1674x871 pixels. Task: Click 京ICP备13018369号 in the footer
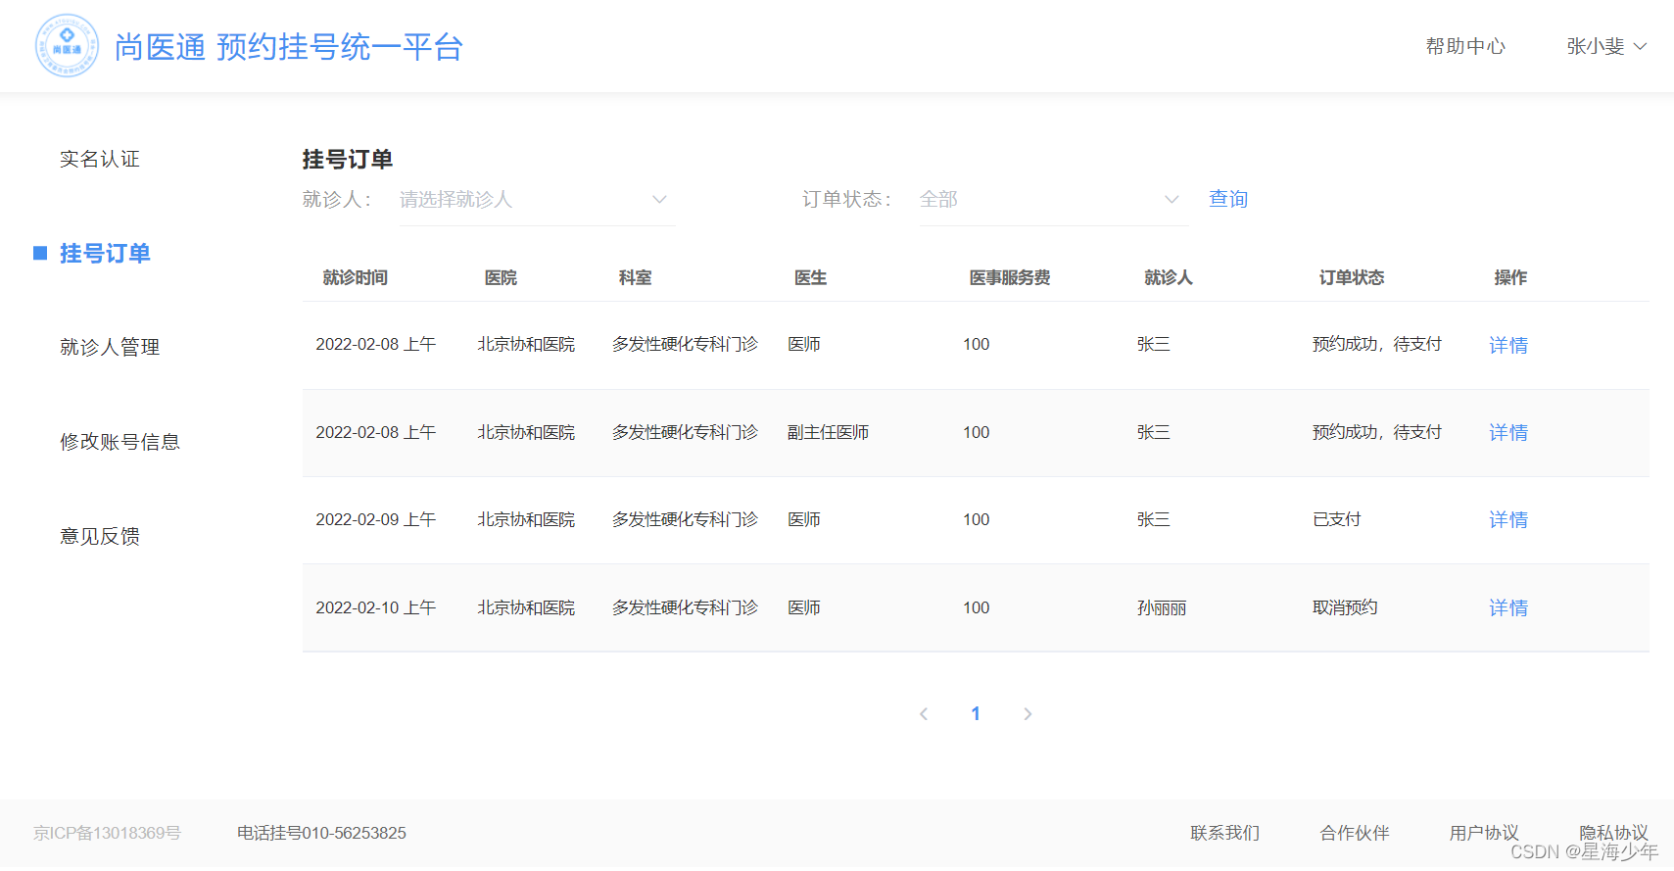[x=108, y=833]
